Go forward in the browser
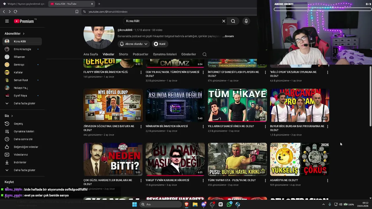Image resolution: width=372 pixels, height=209 pixels. point(10,12)
